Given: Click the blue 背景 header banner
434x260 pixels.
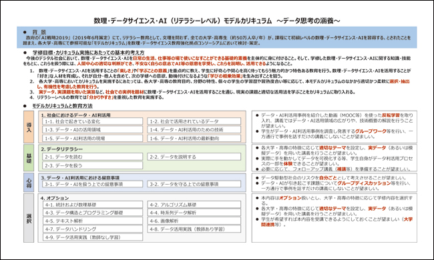Looking at the screenshot, I should [x=217, y=37].
